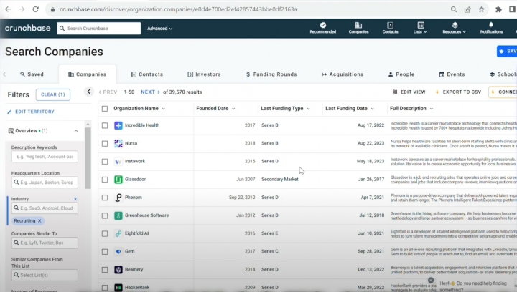Open the Advanced search dropdown

(159, 29)
